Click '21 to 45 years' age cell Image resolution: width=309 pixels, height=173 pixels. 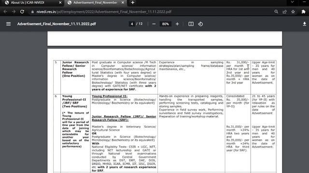[x=263, y=105]
